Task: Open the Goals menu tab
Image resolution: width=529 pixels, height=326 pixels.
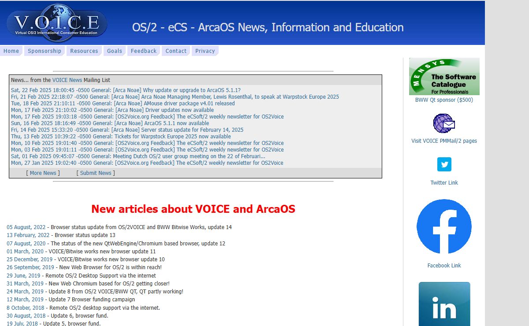Action: click(115, 51)
